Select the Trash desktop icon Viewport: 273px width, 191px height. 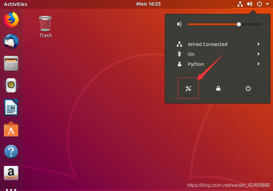45,23
